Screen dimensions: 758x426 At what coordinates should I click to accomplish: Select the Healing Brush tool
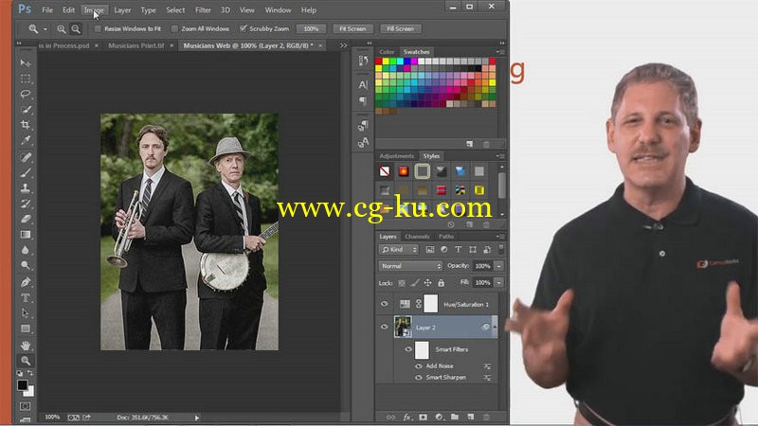tap(26, 157)
